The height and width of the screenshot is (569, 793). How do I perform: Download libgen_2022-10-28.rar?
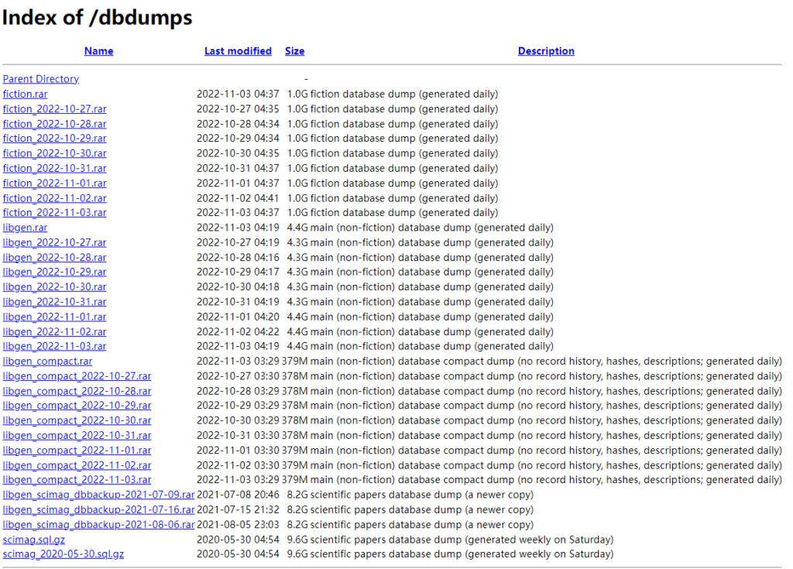tap(55, 258)
